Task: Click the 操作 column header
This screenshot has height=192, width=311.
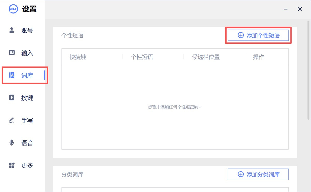Action: tap(259, 57)
